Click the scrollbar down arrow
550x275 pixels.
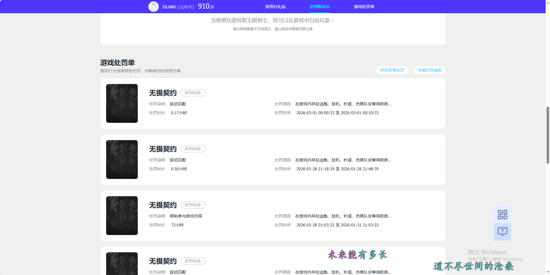(x=548, y=272)
